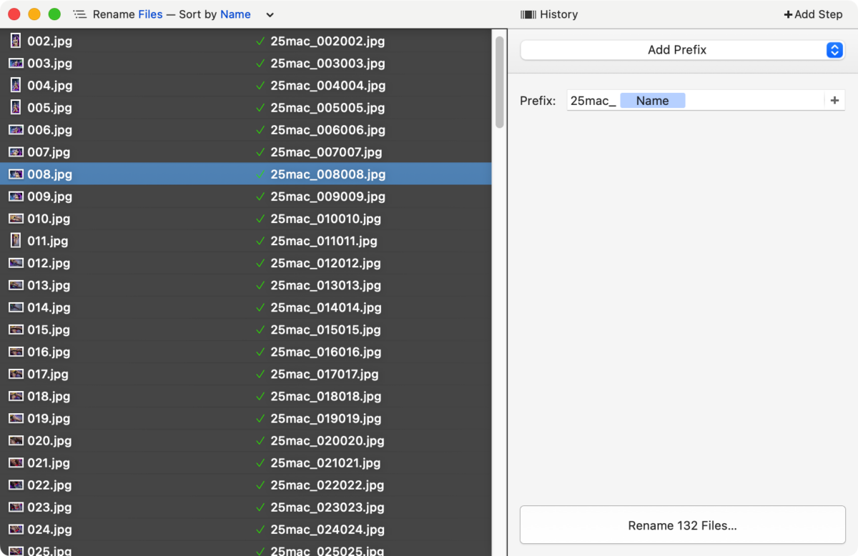Screen dimensions: 858x556
Task: Select file 018.jpg
Action: (x=49, y=396)
